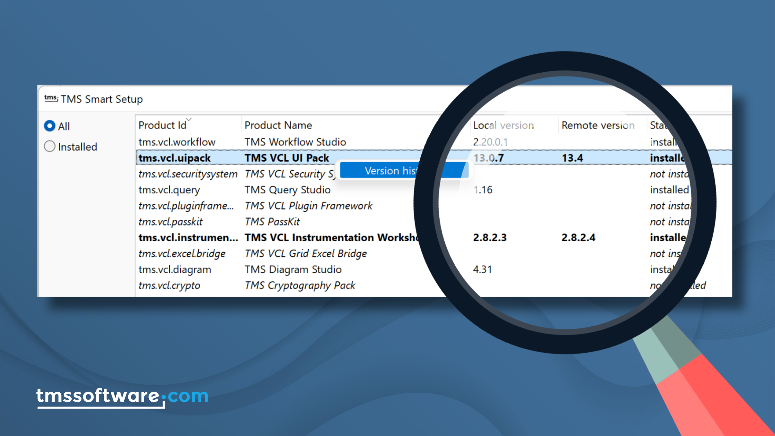
Task: Click the TMS VCL Plugin Framework entry
Action: click(x=308, y=206)
